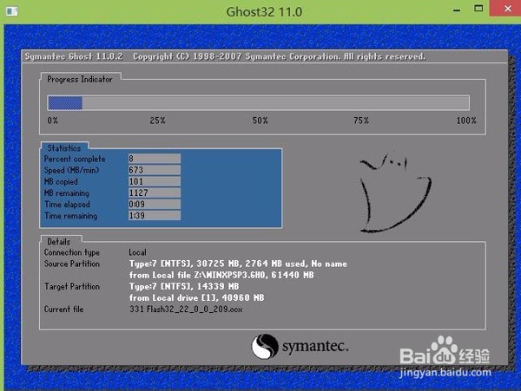Click the Symantec ghost mascot drawing
Image resolution: width=521 pixels, height=391 pixels.
tap(395, 192)
